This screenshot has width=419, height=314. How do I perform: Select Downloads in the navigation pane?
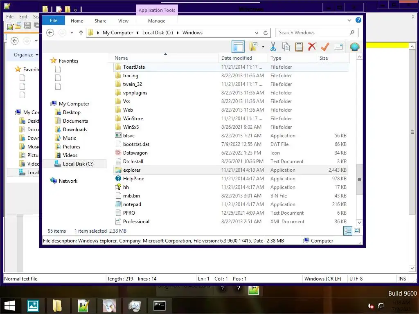(x=75, y=130)
